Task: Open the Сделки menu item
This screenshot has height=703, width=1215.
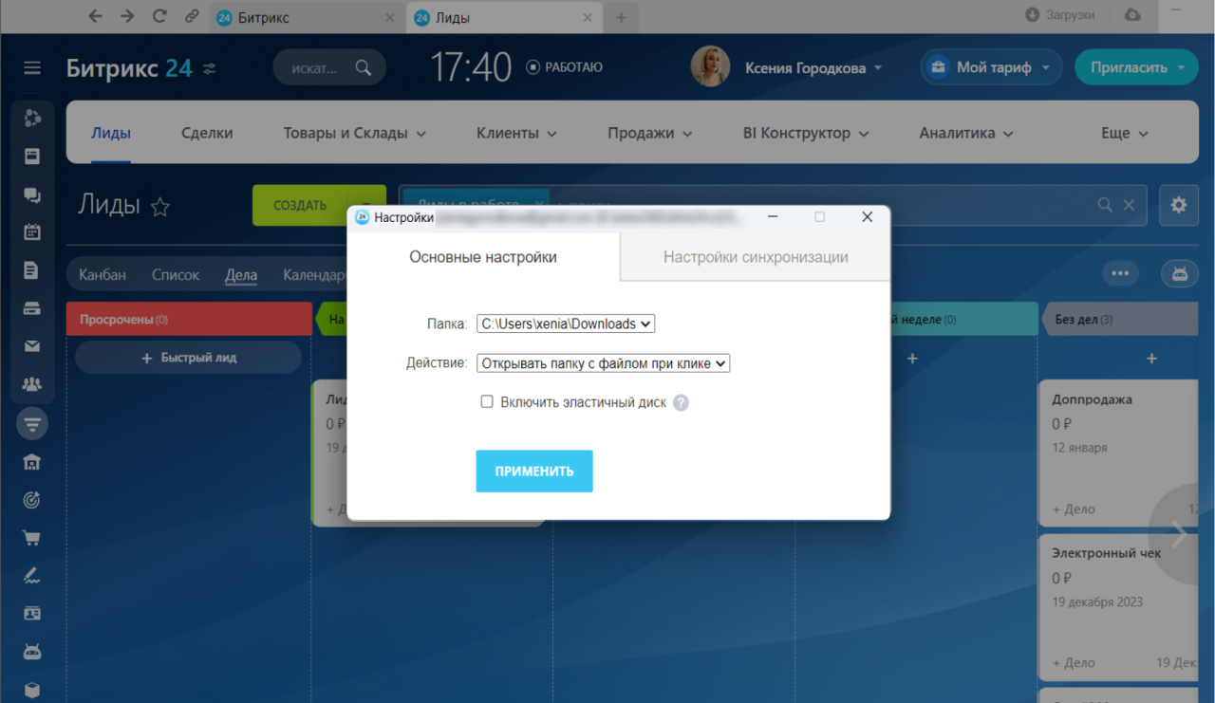Action: [x=207, y=134]
